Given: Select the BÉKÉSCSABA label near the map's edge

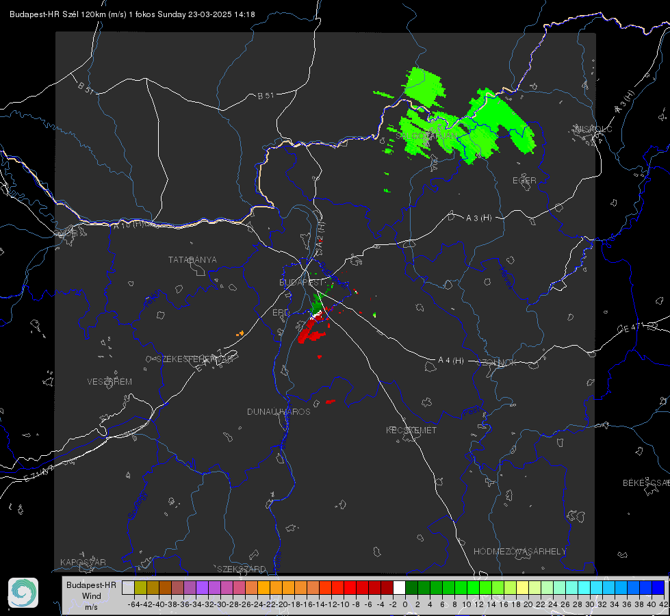Looking at the screenshot, I should tap(646, 483).
